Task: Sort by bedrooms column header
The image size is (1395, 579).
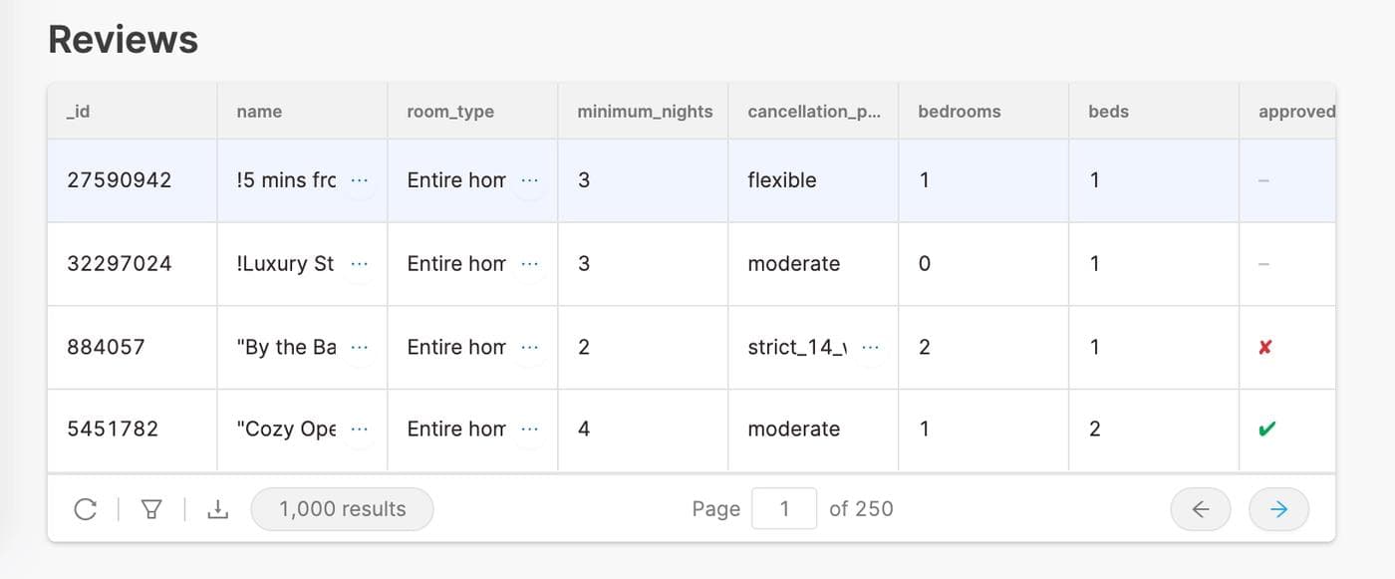Action: 959,112
